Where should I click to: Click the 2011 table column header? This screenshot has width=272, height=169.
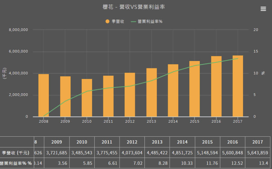point(107,142)
